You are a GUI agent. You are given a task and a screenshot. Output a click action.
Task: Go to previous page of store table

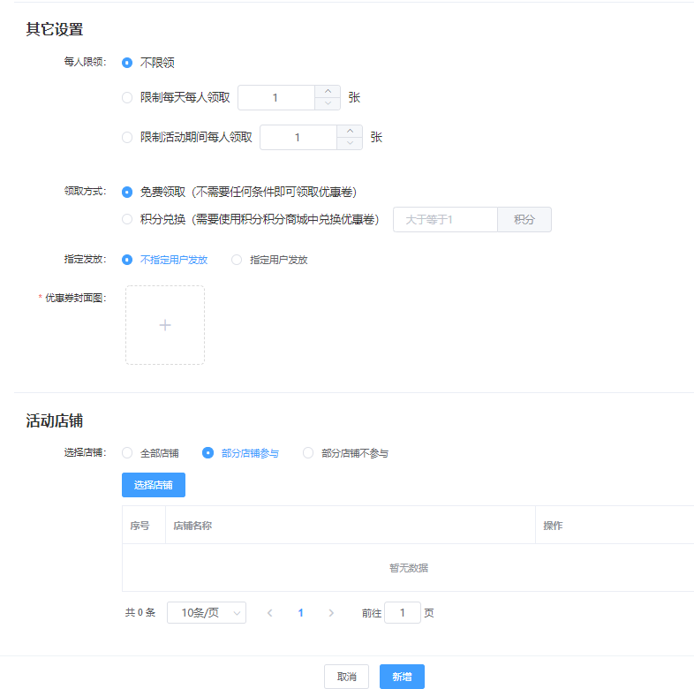point(269,613)
